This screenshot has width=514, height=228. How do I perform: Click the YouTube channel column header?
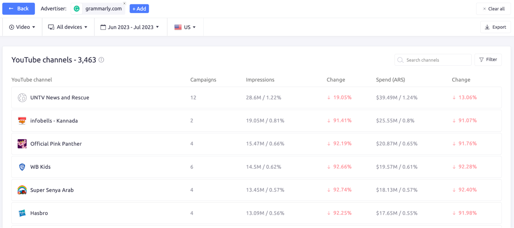tap(31, 80)
